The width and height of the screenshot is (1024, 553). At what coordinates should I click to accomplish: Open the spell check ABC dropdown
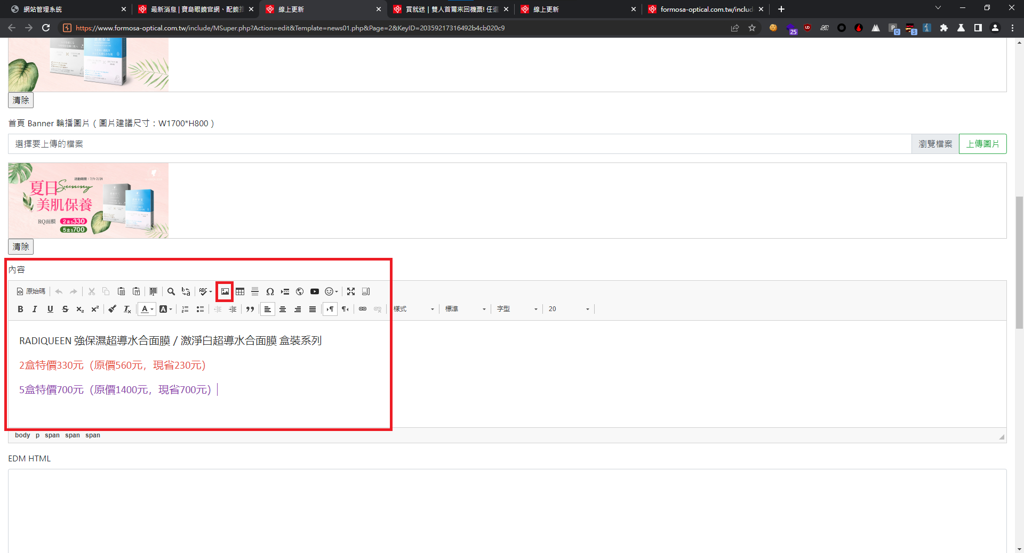(x=205, y=291)
